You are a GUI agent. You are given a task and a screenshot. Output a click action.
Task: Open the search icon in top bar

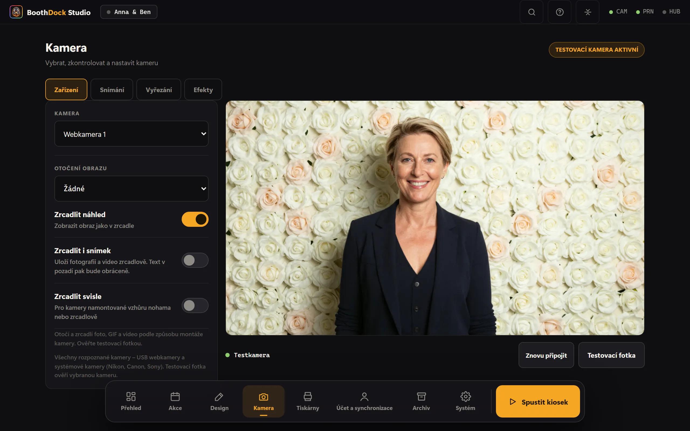(x=532, y=12)
